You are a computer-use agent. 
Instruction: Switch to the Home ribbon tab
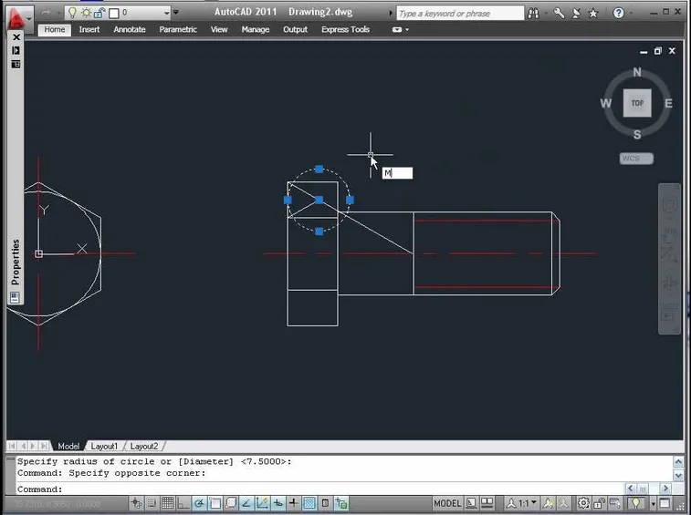[55, 30]
